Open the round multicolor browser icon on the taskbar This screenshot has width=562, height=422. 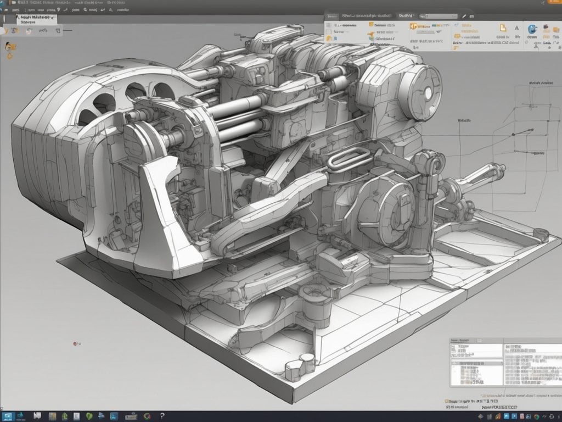coord(147,417)
